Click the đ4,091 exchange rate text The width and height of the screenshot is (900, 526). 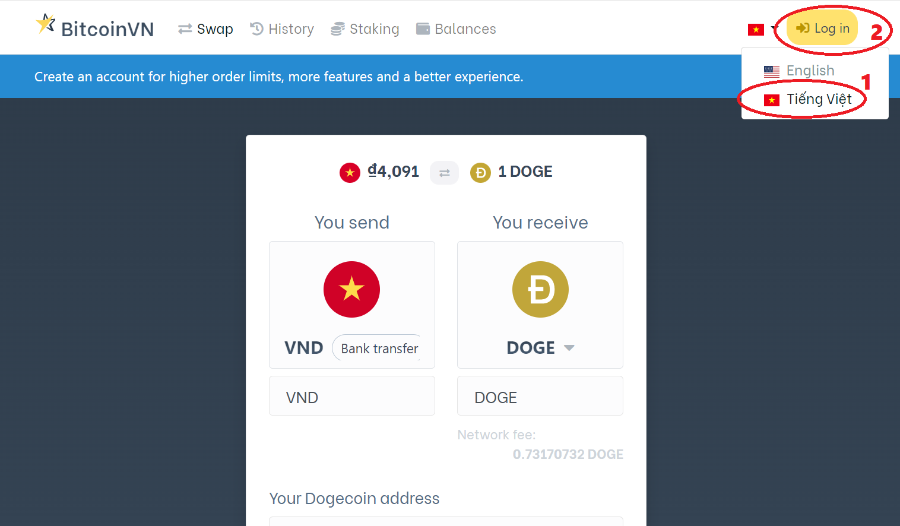click(x=393, y=172)
